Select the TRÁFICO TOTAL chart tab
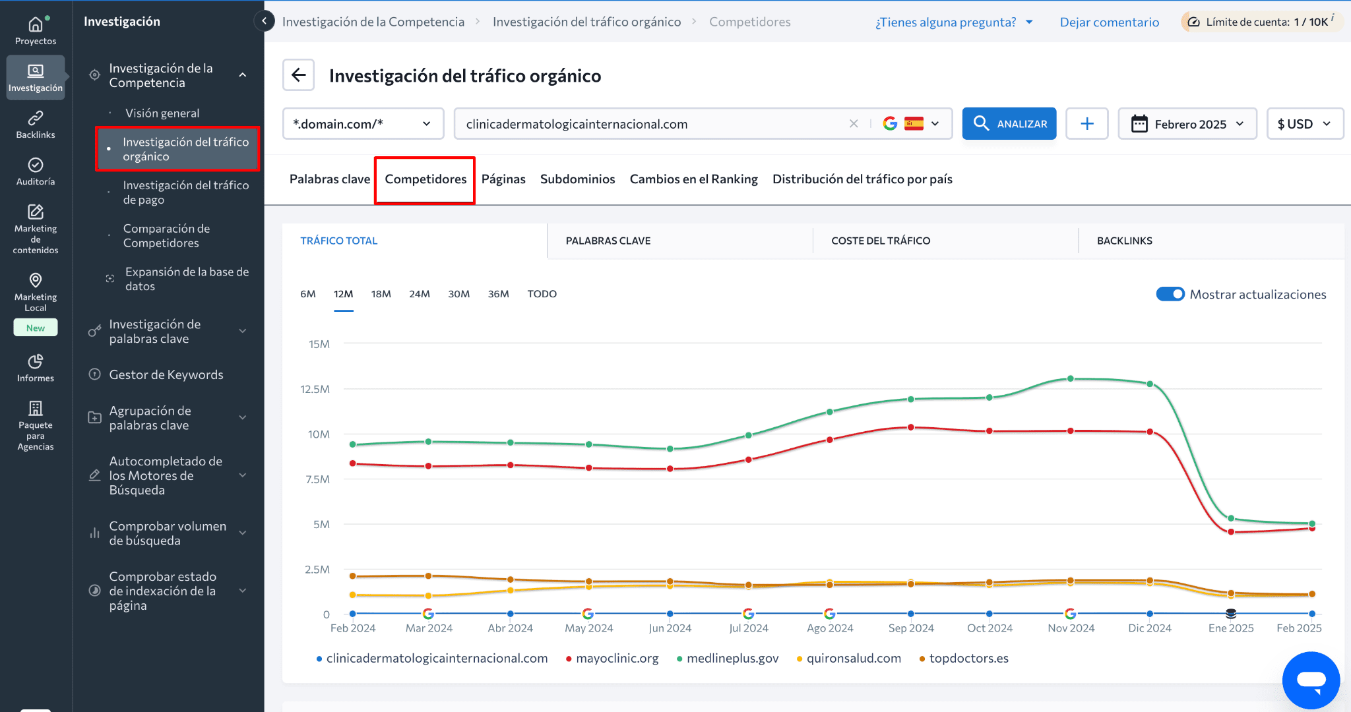Image resolution: width=1351 pixels, height=712 pixels. tap(414, 241)
